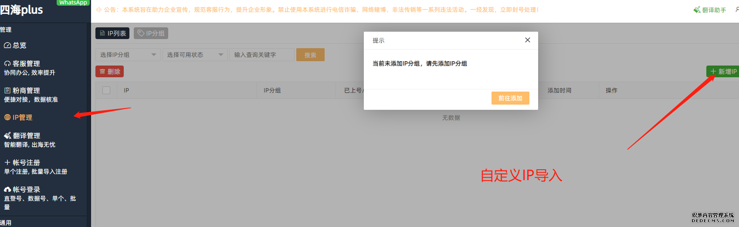This screenshot has height=227, width=739.
Task: Select IP管理 in the sidebar
Action: pos(22,118)
